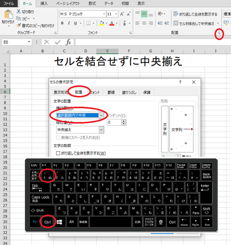Screen dimensions: 231x245
Task: Open the Merge and Center dropdown arrow
Action: point(218,23)
